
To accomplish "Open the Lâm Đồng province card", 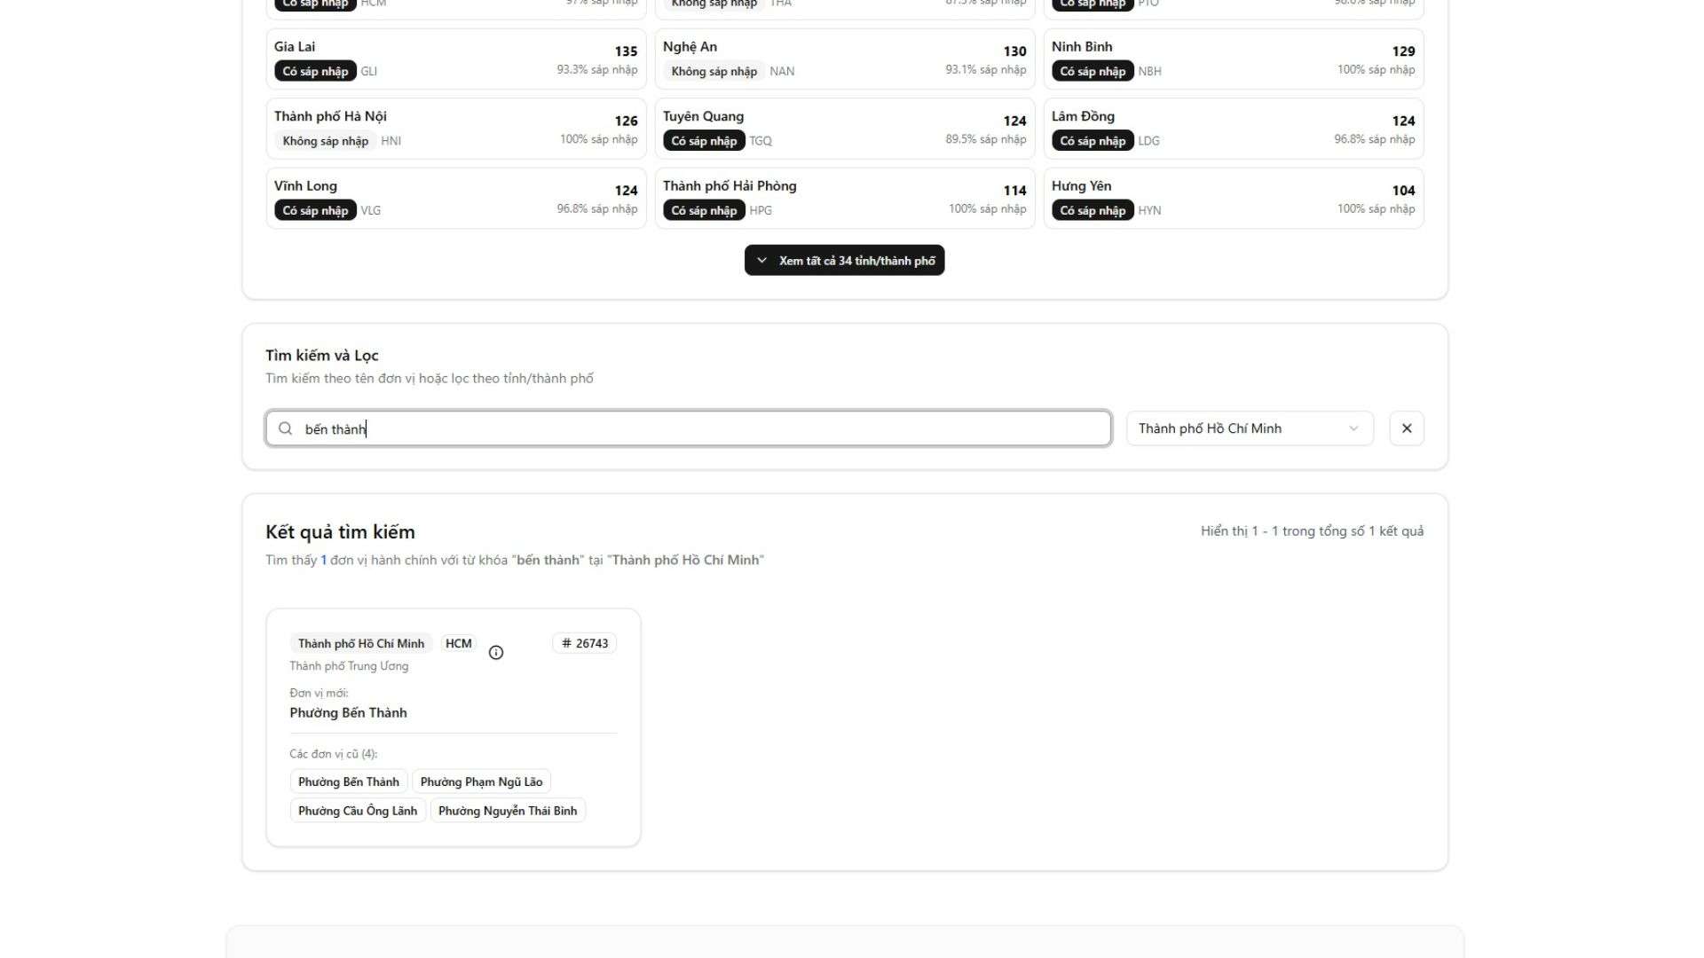I will coord(1233,129).
